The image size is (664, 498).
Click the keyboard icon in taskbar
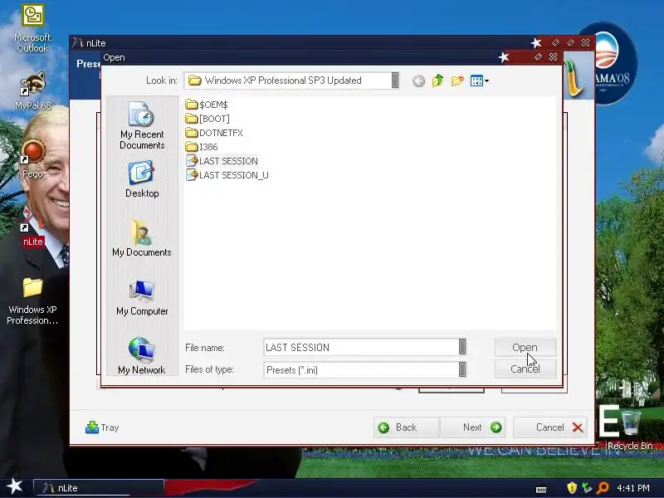[x=541, y=490]
